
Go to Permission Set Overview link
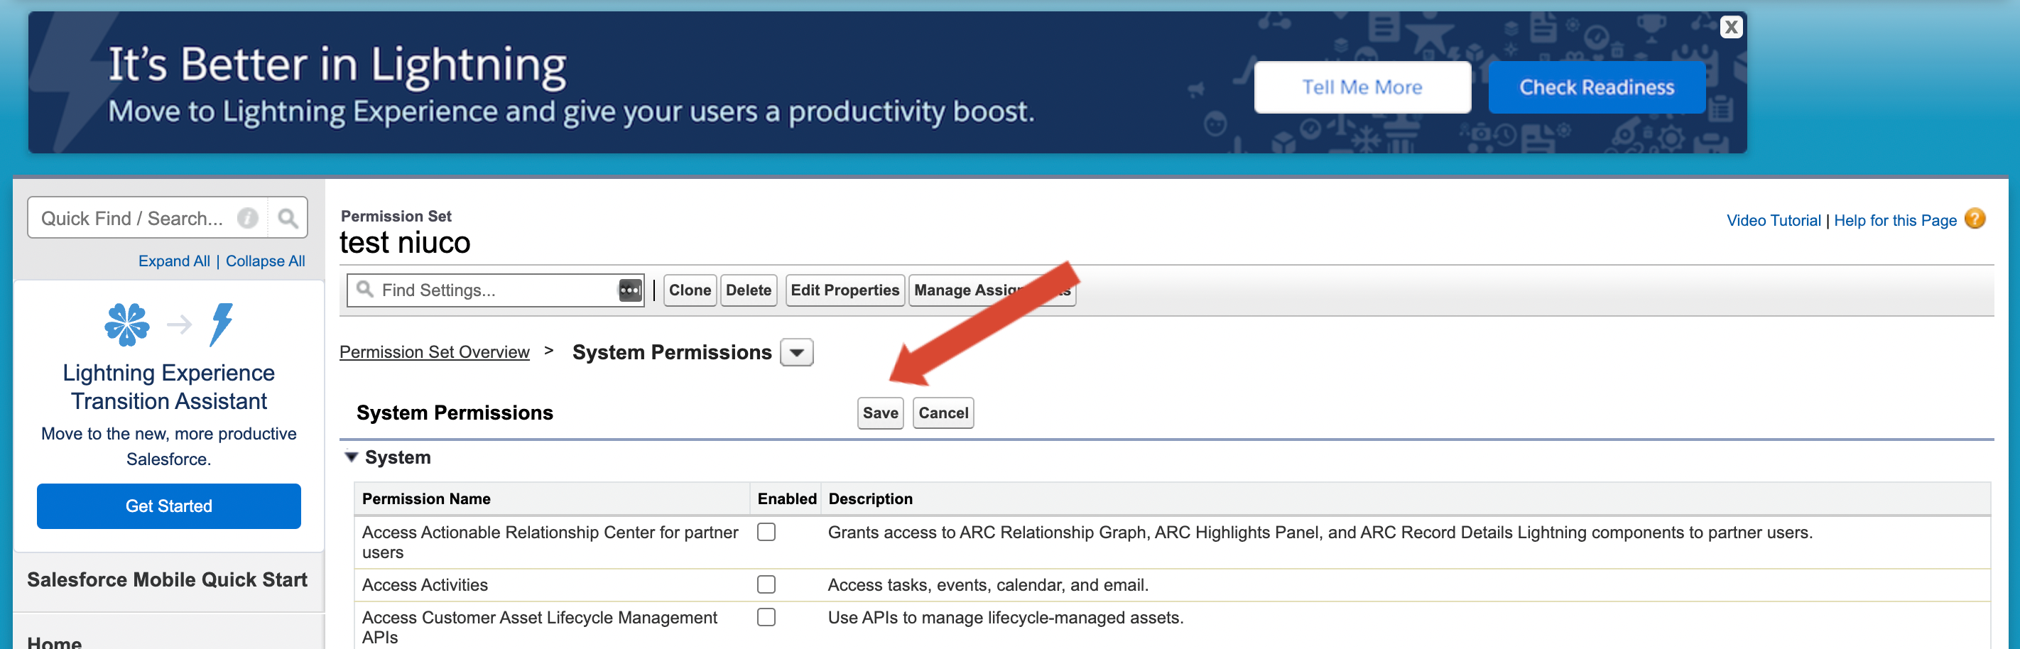coord(435,352)
